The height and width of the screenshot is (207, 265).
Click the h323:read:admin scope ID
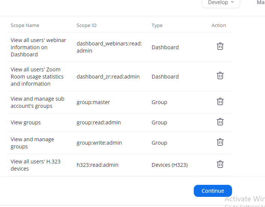pos(97,165)
